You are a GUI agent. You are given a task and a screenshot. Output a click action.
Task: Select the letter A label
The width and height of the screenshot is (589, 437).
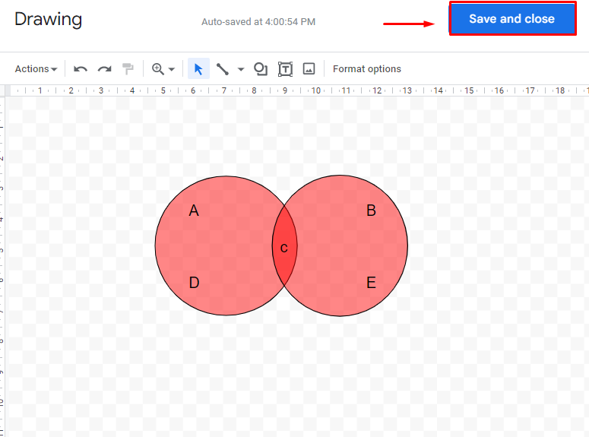194,211
